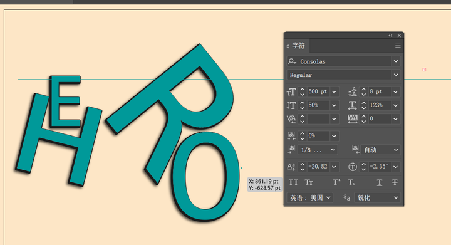
Task: Open the -2.35° rotation dropdown
Action: point(395,167)
